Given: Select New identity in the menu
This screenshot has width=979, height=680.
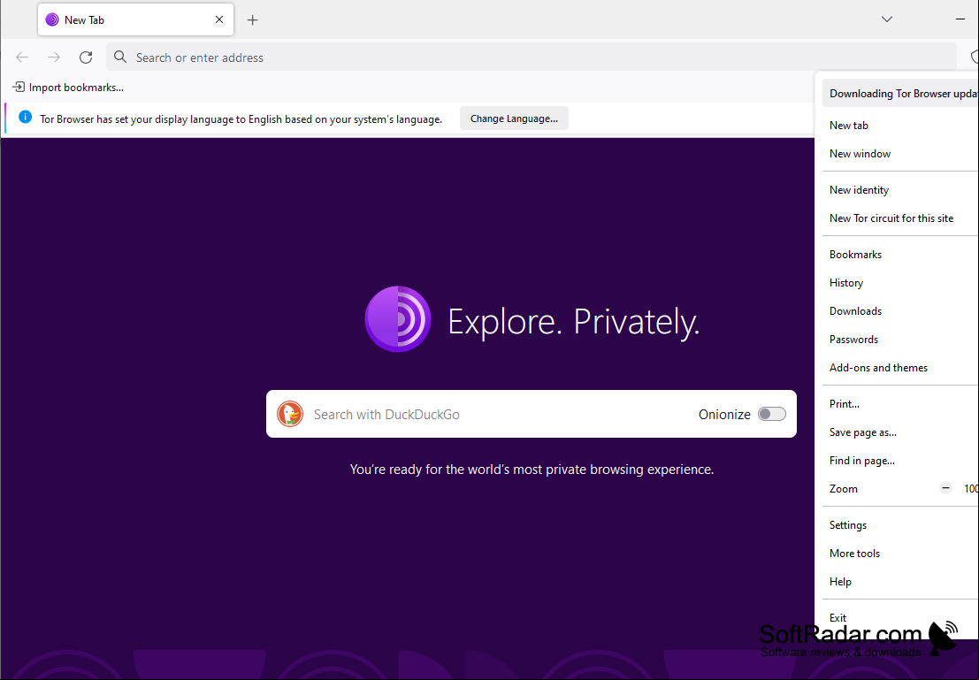Looking at the screenshot, I should [900, 190].
